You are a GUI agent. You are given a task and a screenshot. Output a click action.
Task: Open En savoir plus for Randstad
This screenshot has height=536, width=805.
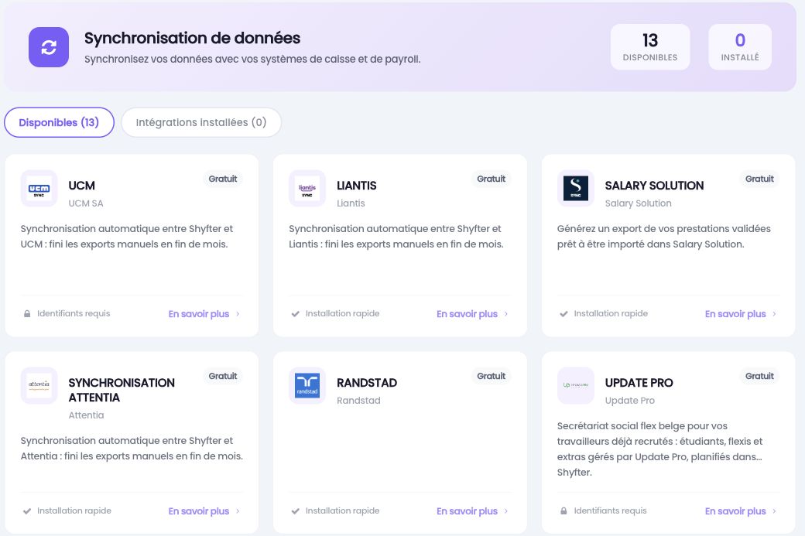(468, 511)
